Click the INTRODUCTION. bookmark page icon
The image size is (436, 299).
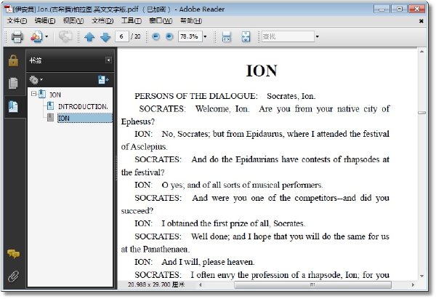coord(51,106)
